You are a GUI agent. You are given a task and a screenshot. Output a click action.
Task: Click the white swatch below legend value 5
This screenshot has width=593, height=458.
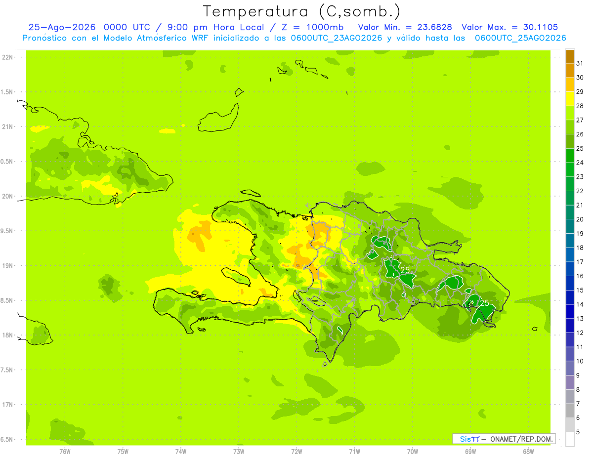[570, 439]
